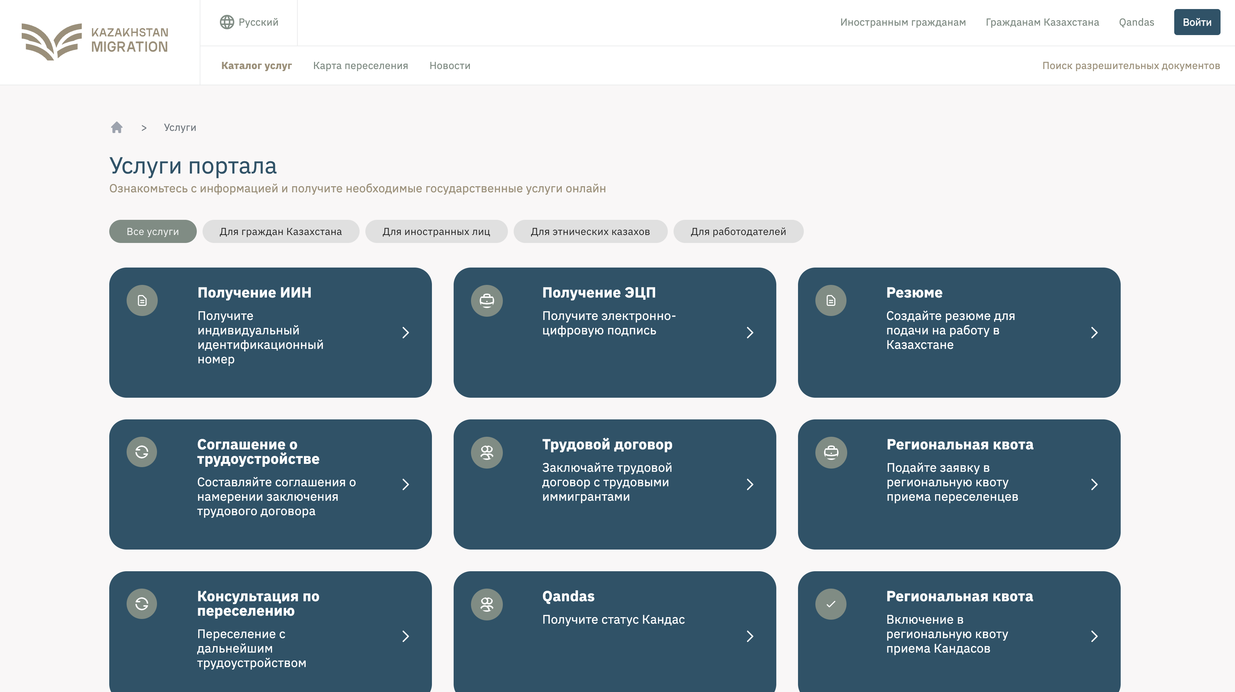
Task: Click refresh icon on Соглашение о трудоустройстве card
Action: tap(142, 452)
